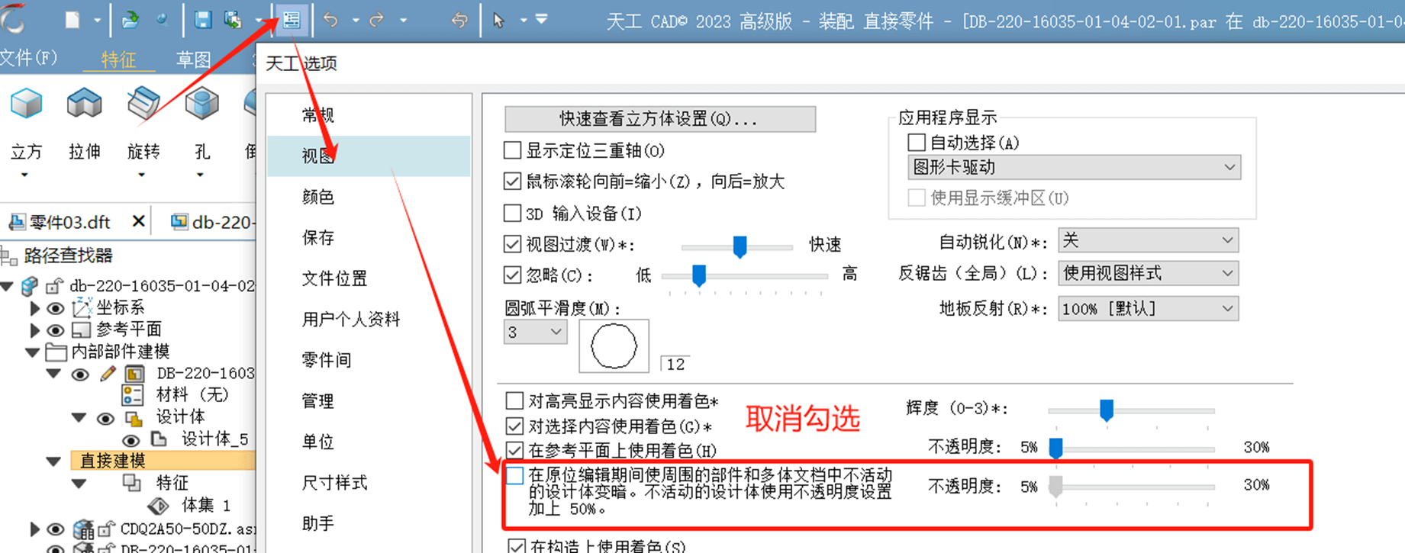The height and width of the screenshot is (553, 1405).
Task: Select 颜色 in the options category list
Action: [318, 197]
